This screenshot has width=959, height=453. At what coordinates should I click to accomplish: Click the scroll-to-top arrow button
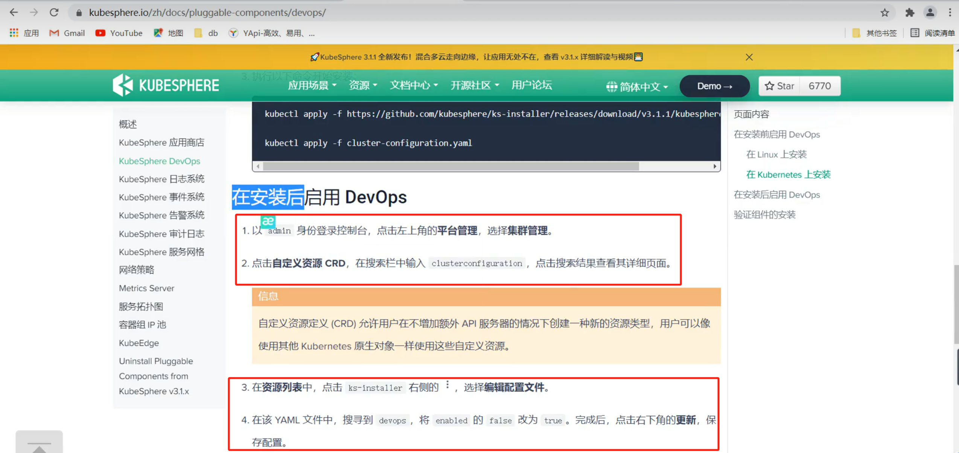[39, 442]
